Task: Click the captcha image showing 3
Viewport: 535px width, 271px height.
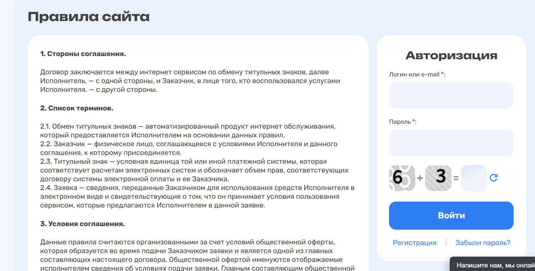Action: point(438,178)
